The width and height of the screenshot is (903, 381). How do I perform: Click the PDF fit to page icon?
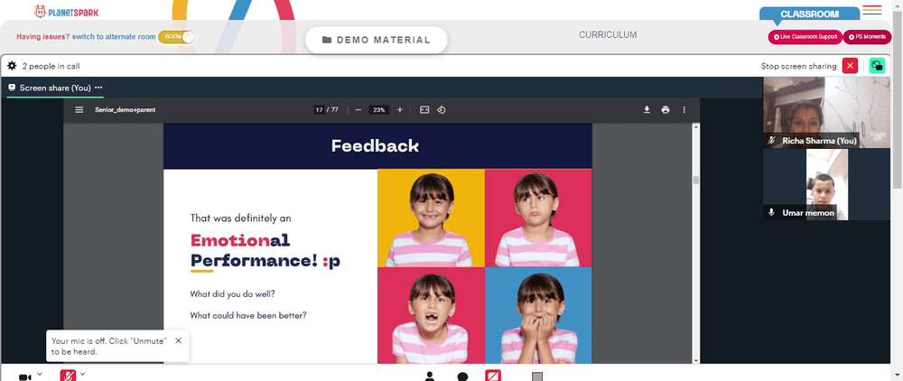coord(424,110)
